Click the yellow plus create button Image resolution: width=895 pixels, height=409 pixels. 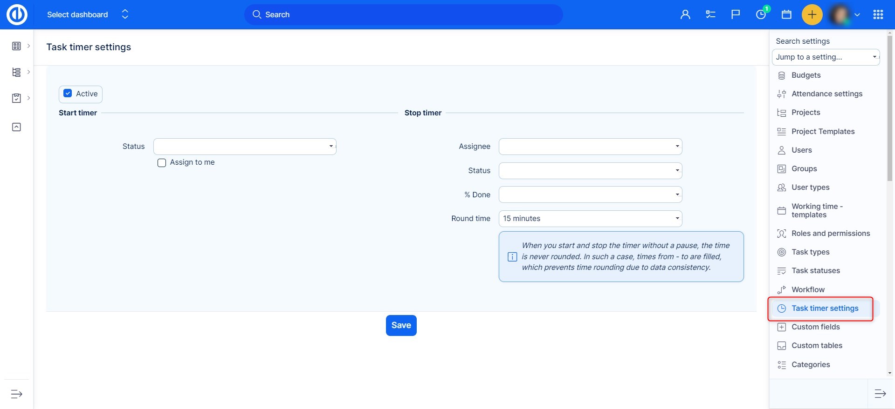click(x=812, y=14)
